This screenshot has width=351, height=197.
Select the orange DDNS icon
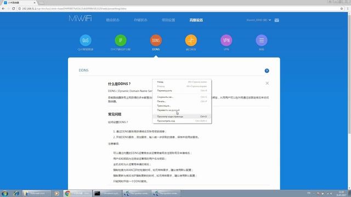(156, 40)
